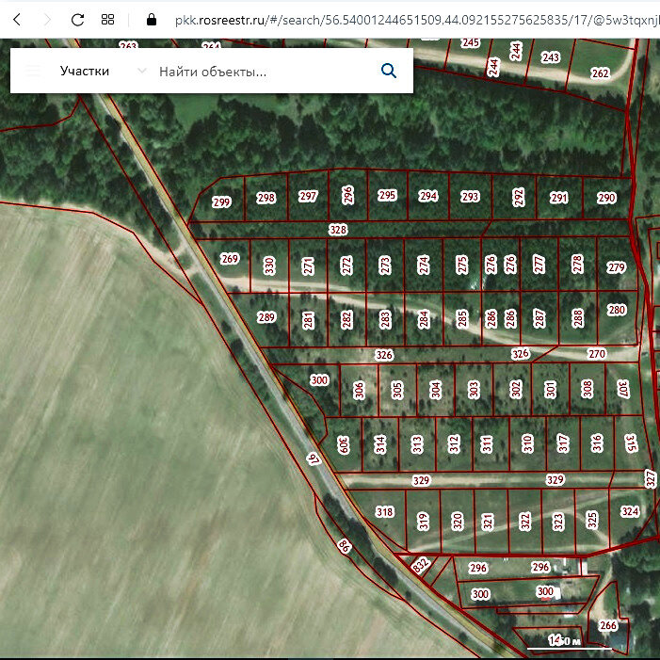Pick parcel 322
The image size is (660, 660).
pyautogui.click(x=524, y=521)
